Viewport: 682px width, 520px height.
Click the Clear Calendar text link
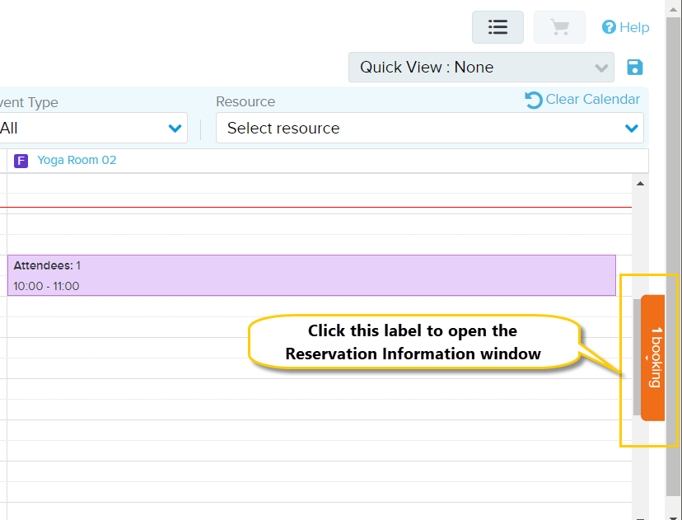click(x=592, y=100)
